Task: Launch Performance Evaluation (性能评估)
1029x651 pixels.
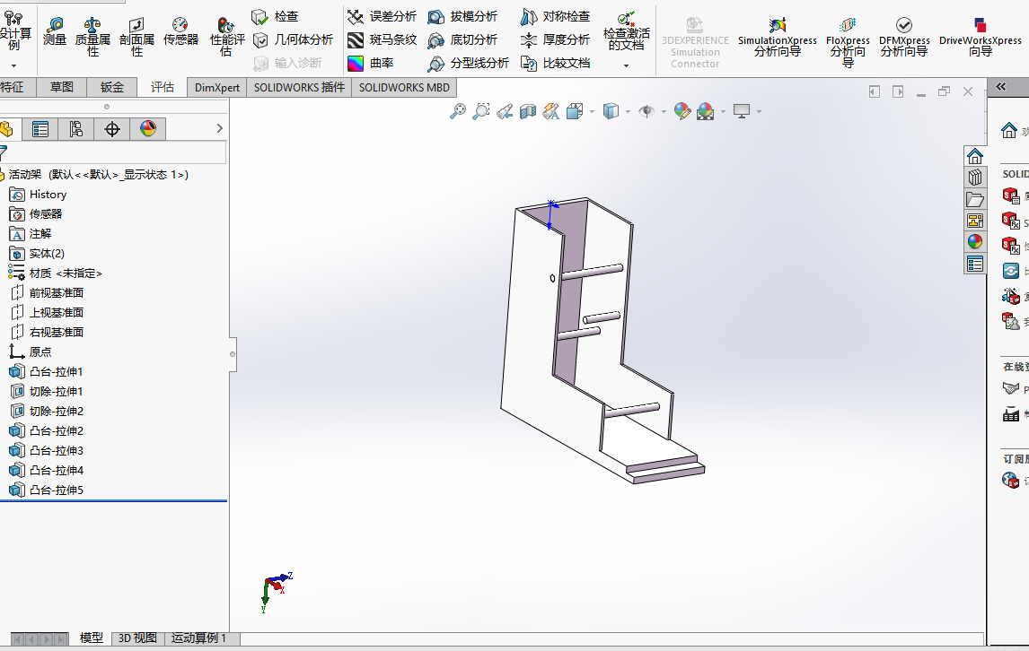Action: pyautogui.click(x=227, y=37)
